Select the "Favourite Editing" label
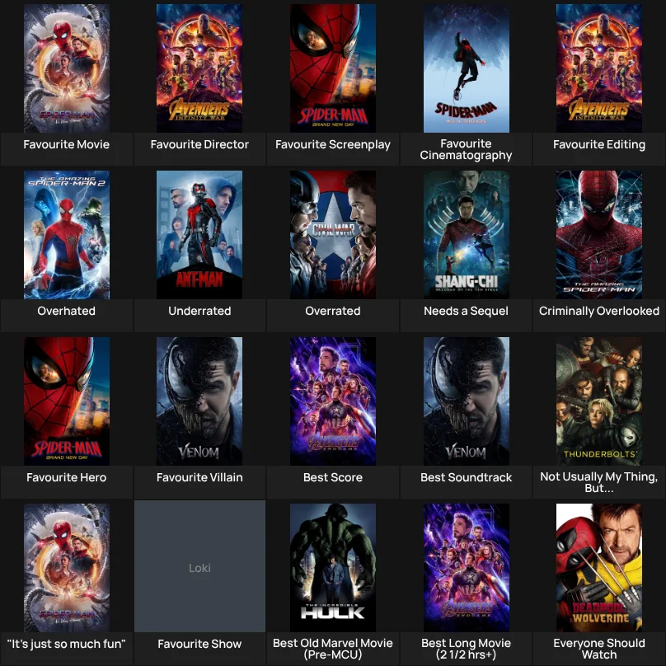This screenshot has width=666, height=666. [x=599, y=144]
